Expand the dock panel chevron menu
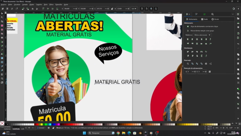 pyautogui.click(x=233, y=14)
